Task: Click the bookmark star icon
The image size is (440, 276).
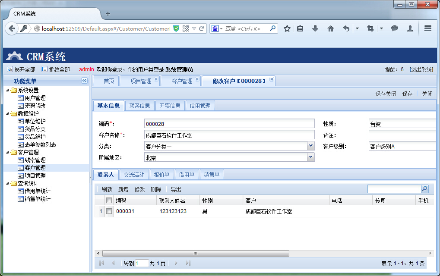Action: click(x=287, y=28)
